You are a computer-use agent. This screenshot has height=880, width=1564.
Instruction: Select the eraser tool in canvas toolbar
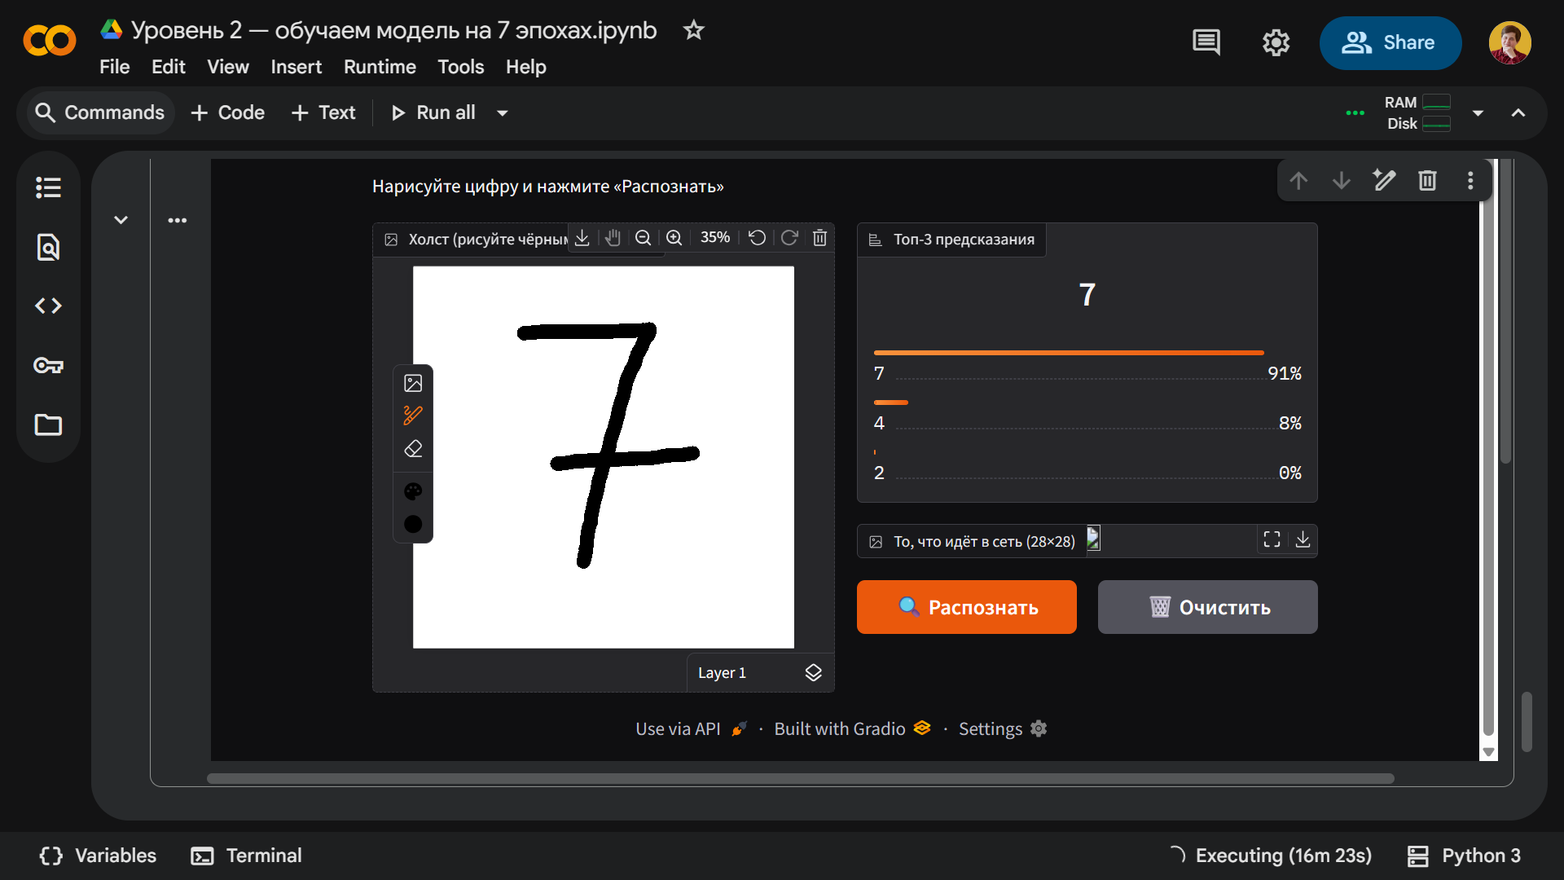pyautogui.click(x=413, y=449)
